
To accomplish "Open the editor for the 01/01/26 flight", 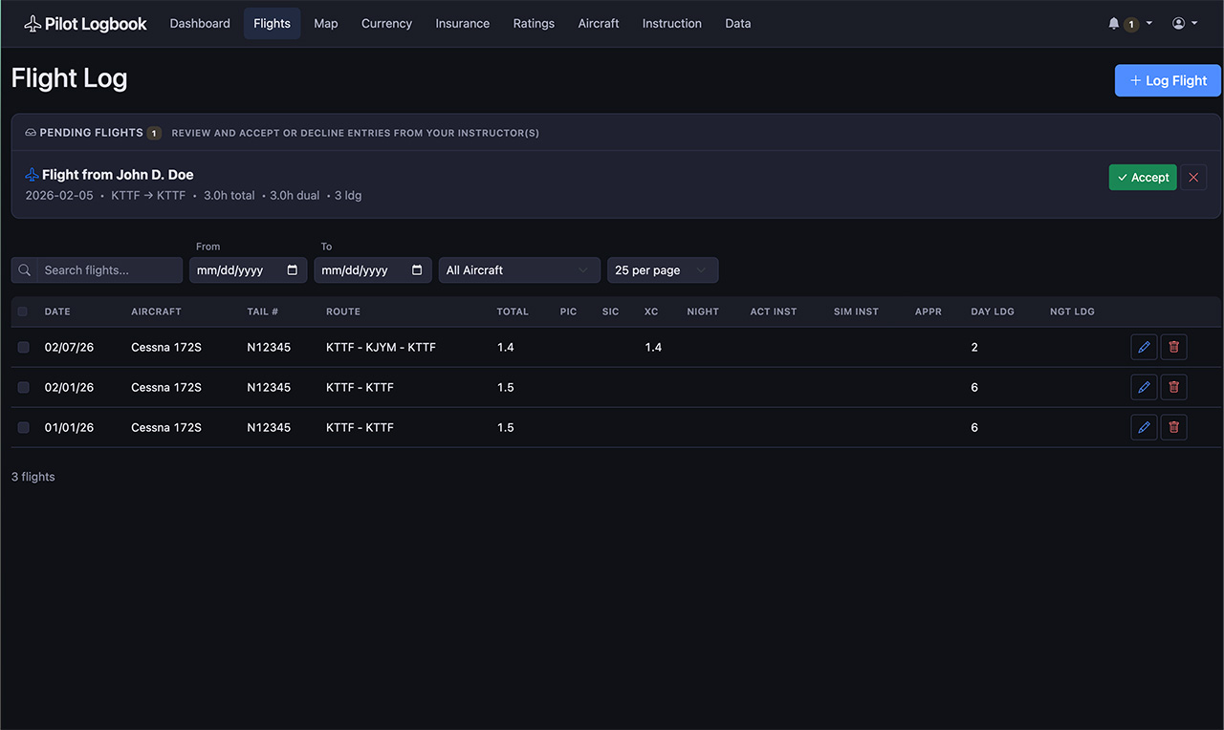I will coord(1144,427).
